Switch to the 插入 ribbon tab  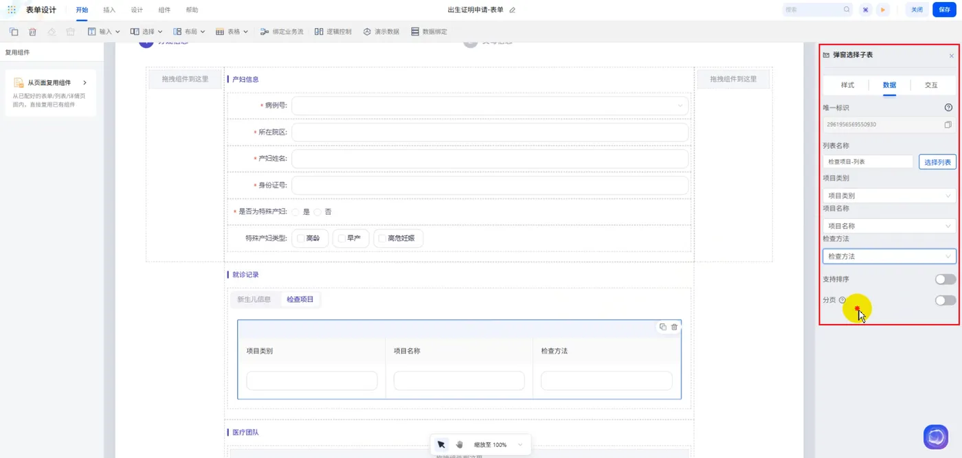click(109, 10)
